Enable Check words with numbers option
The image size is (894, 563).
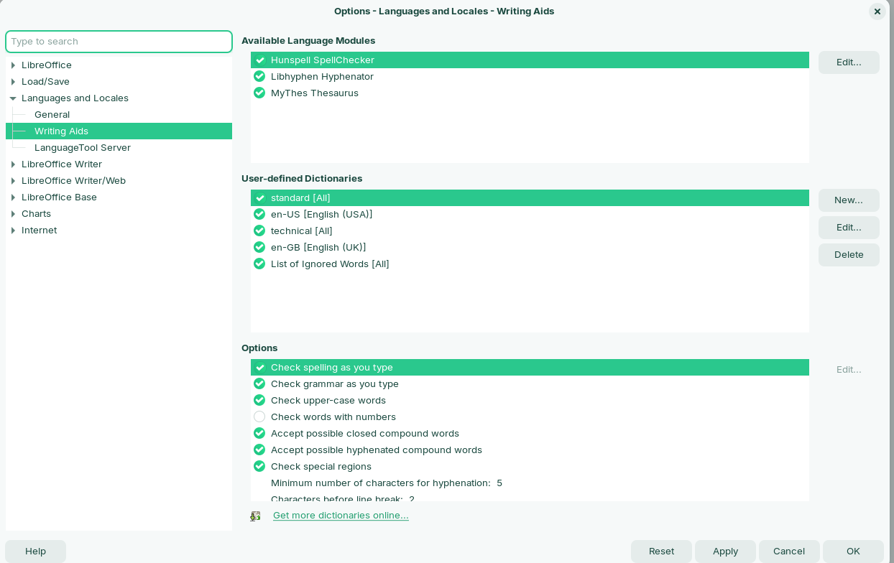pyautogui.click(x=259, y=417)
